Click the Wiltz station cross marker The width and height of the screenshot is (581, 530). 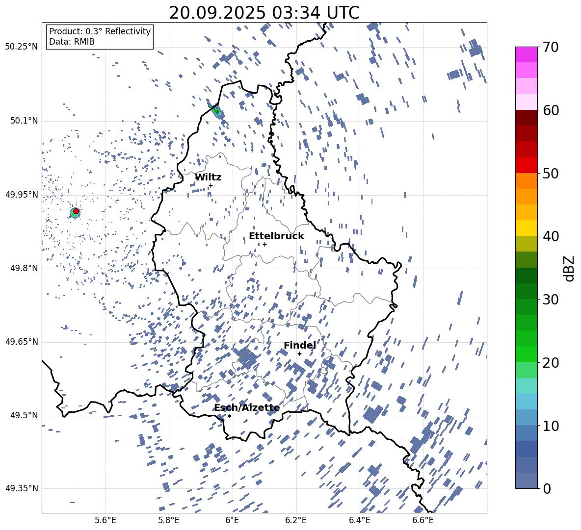pyautogui.click(x=211, y=185)
